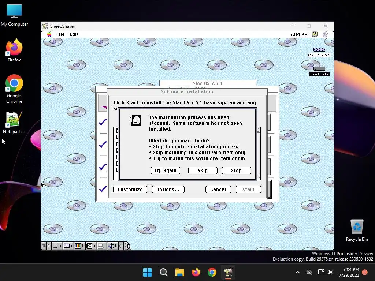Launch Firefox from the taskbar
The image size is (375, 281).
pos(196,272)
